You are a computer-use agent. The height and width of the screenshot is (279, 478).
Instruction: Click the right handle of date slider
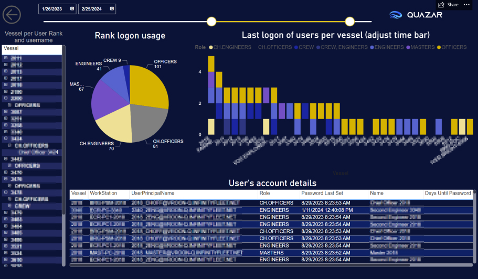coord(350,22)
